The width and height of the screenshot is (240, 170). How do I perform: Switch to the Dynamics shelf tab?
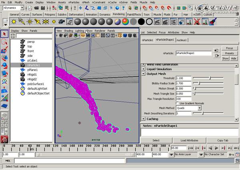105,14
